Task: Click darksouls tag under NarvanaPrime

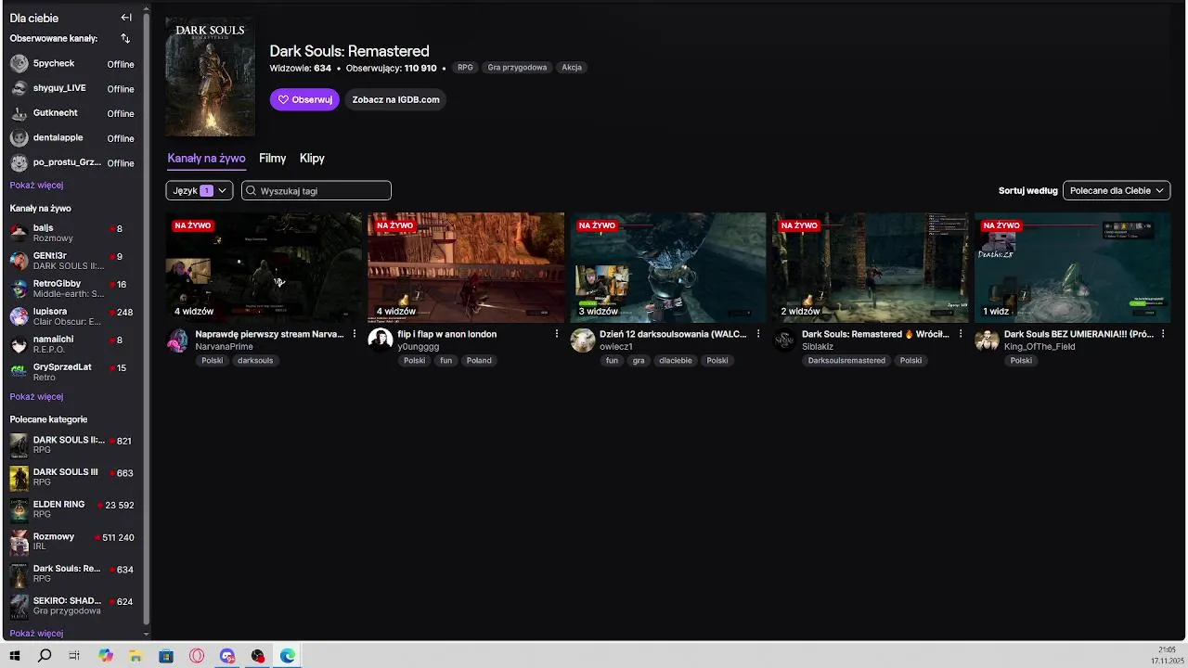Action: (255, 361)
